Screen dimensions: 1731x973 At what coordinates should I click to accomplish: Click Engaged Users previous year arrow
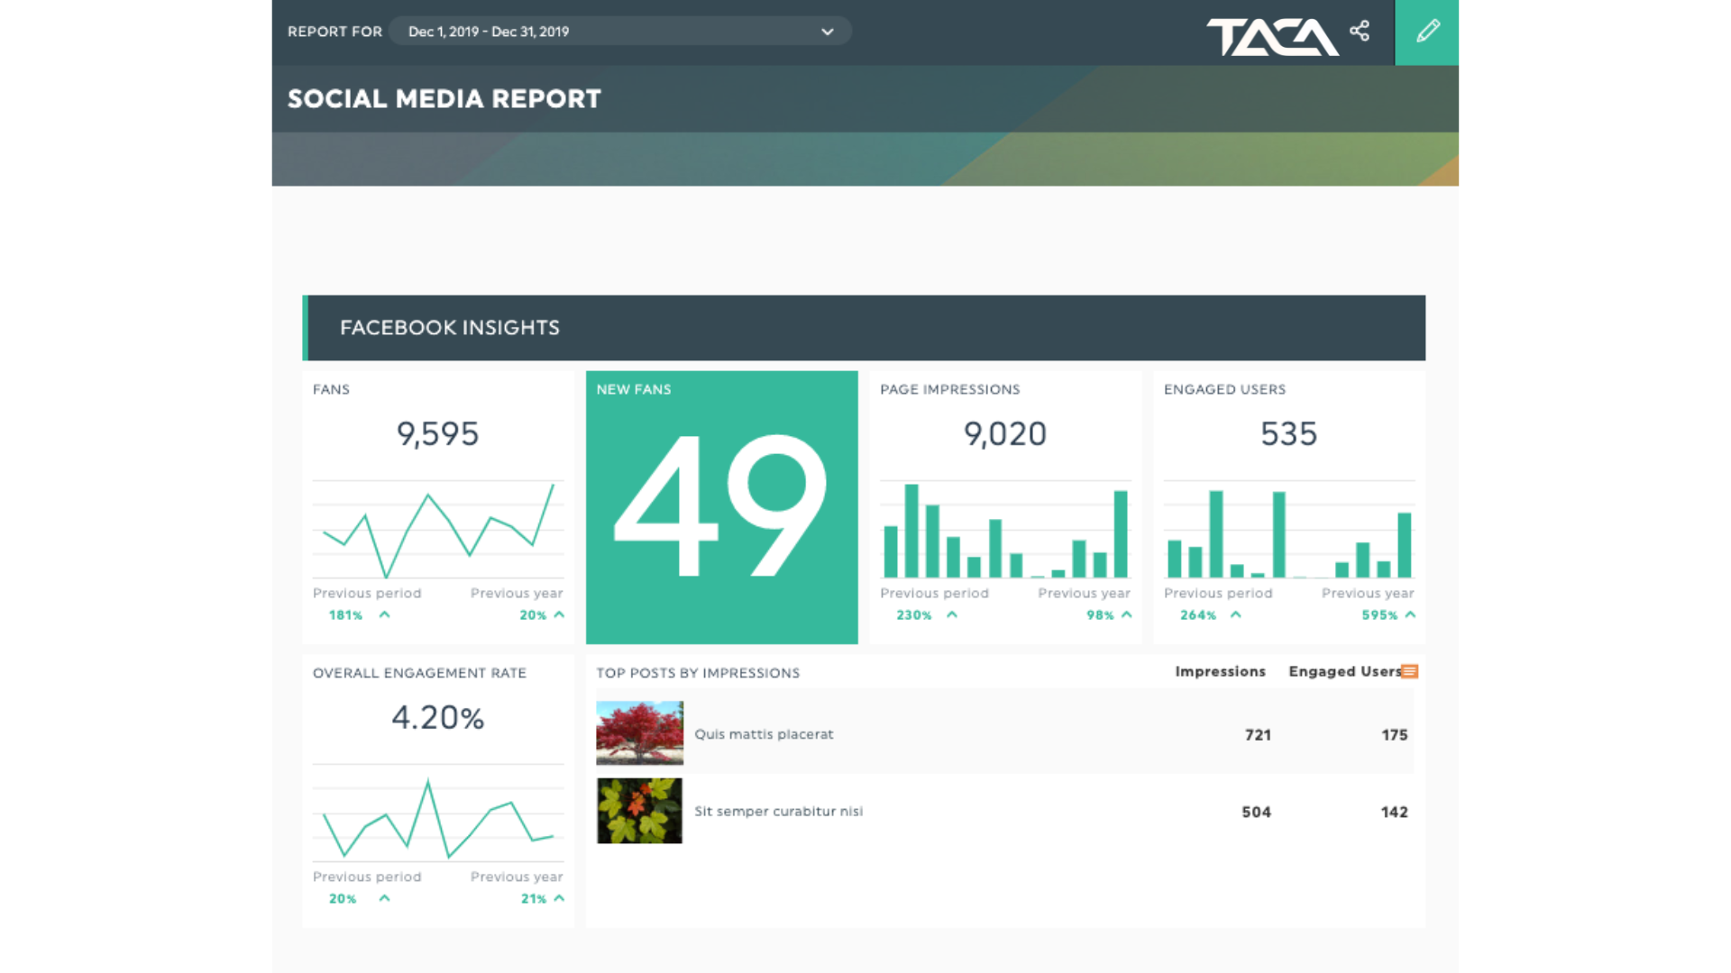click(x=1410, y=614)
